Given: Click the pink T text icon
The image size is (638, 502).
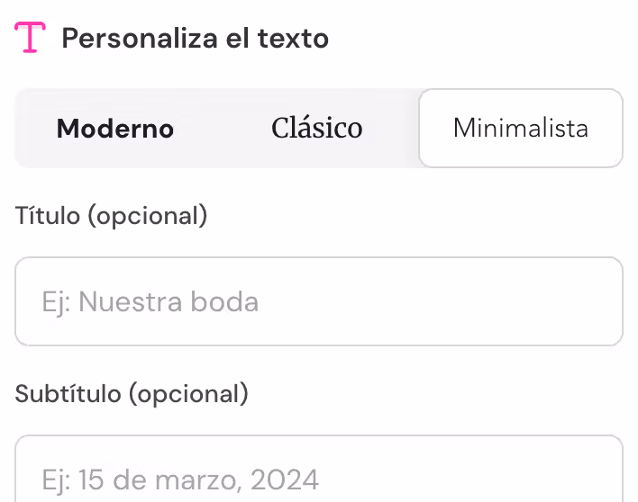Looking at the screenshot, I should (x=30, y=38).
